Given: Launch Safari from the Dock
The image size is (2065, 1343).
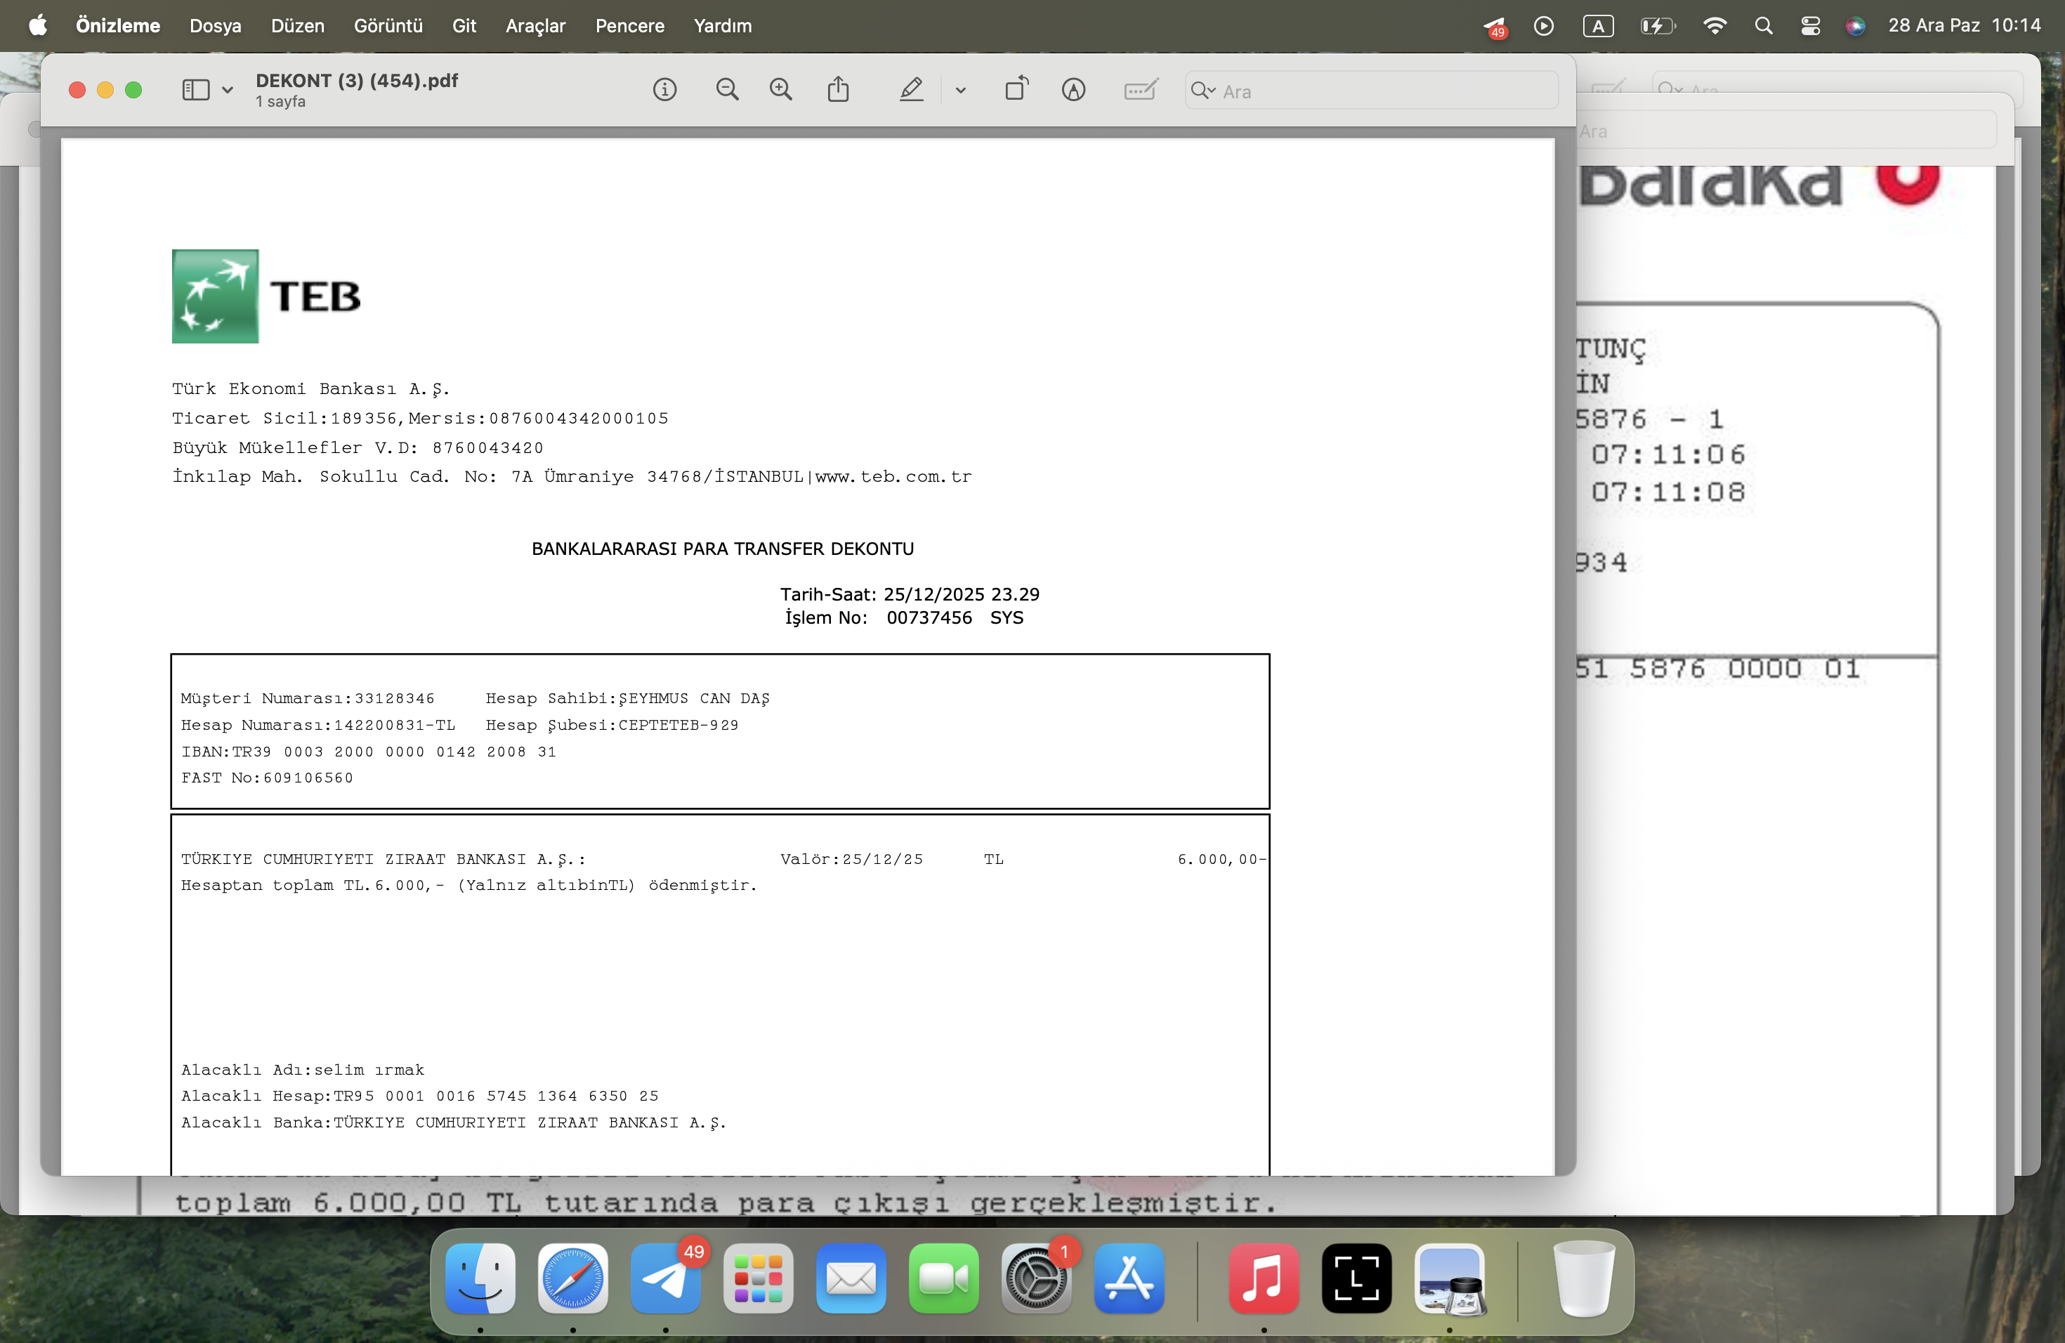Looking at the screenshot, I should pyautogui.click(x=572, y=1278).
